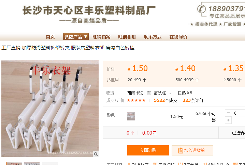This screenshot has height=165, width=245.
Task: Open the 在线询价 tab
Action: point(178,37)
